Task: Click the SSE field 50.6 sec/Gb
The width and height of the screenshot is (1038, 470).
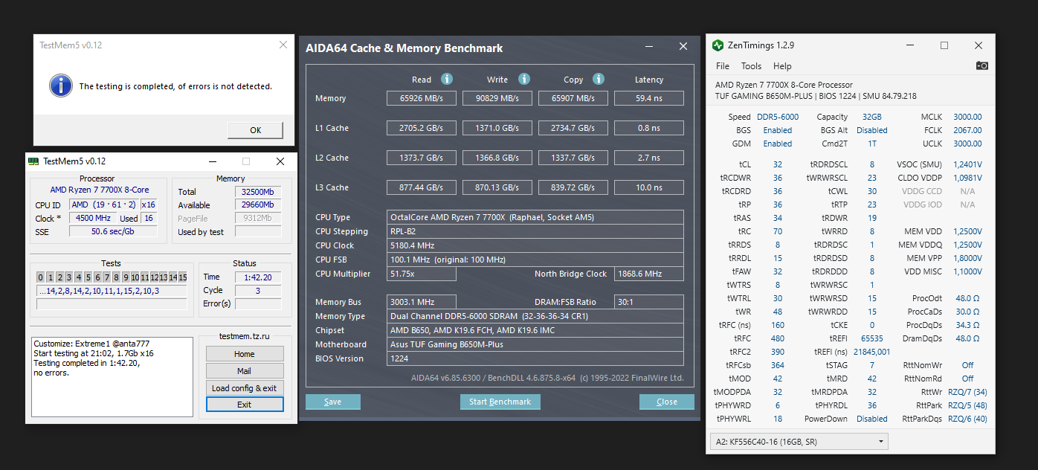Action: (x=113, y=232)
